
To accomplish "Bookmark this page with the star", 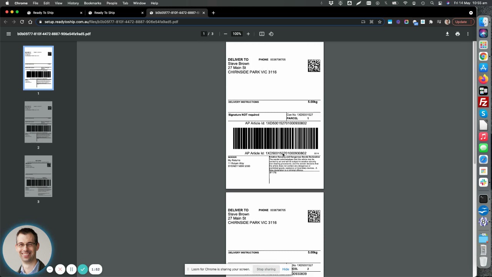I will tap(380, 22).
